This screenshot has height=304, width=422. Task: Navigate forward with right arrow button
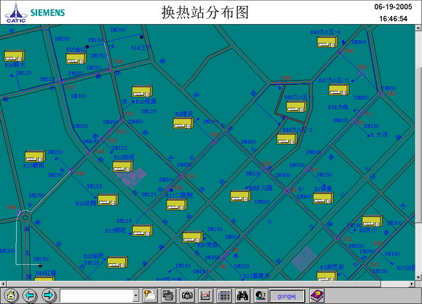click(x=49, y=296)
